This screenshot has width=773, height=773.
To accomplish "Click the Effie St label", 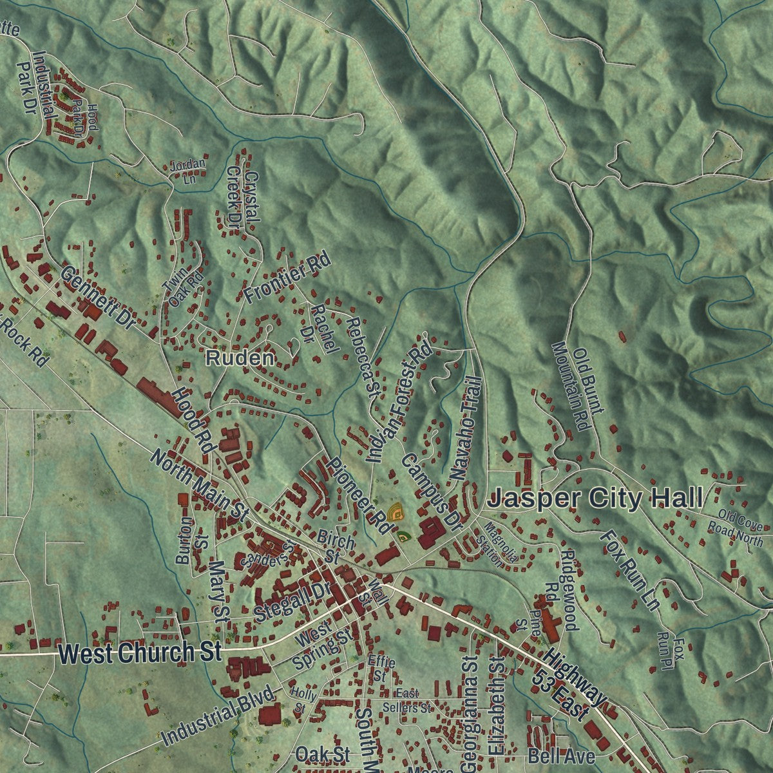I will 381,669.
